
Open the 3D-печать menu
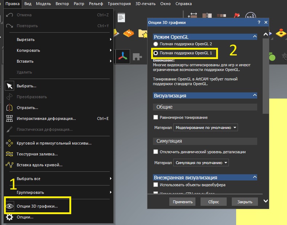tap(145, 4)
